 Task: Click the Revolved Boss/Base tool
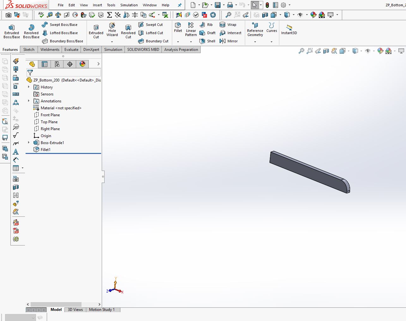[31, 31]
